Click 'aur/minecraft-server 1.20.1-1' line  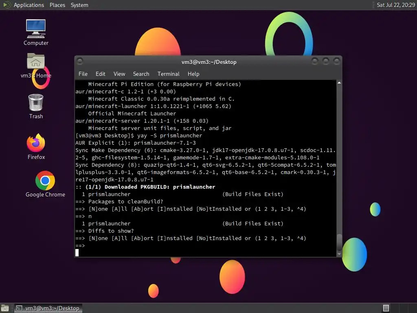pyautogui.click(x=142, y=121)
